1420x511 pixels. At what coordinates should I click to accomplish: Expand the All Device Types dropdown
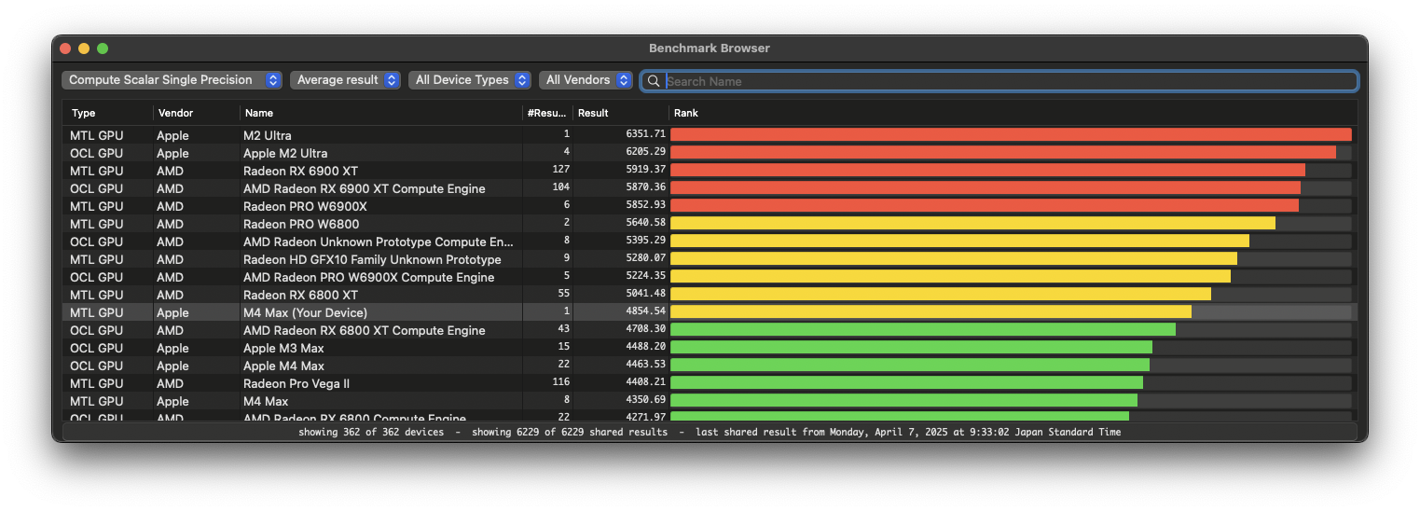click(x=469, y=80)
